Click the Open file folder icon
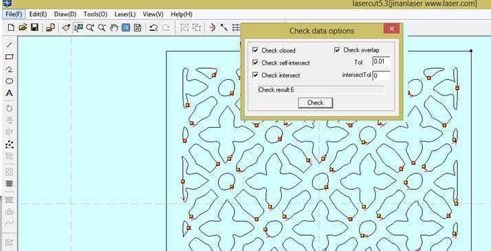The height and width of the screenshot is (251, 491). pyautogui.click(x=23, y=28)
